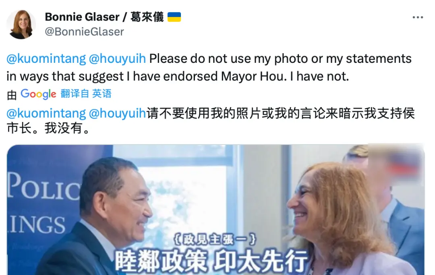This screenshot has width=435, height=275.
Task: Open Bonnie Glaser's profile avatar
Action: click(x=21, y=25)
